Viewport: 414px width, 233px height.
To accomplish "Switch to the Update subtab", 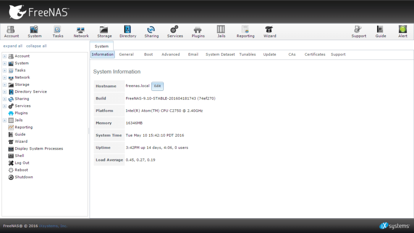I will point(270,55).
